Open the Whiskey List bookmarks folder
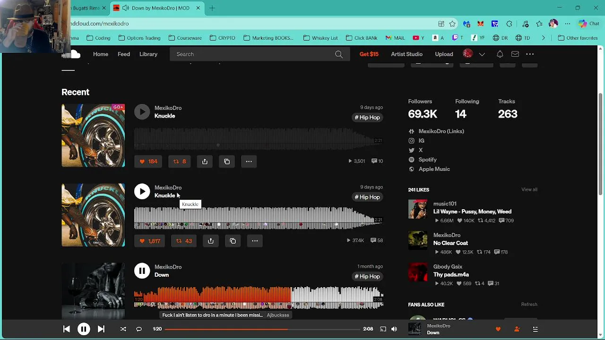 (320, 38)
